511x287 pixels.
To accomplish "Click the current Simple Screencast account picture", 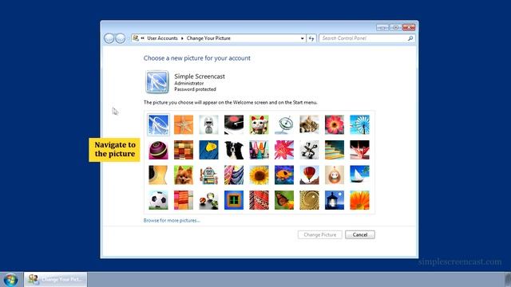I will point(156,82).
